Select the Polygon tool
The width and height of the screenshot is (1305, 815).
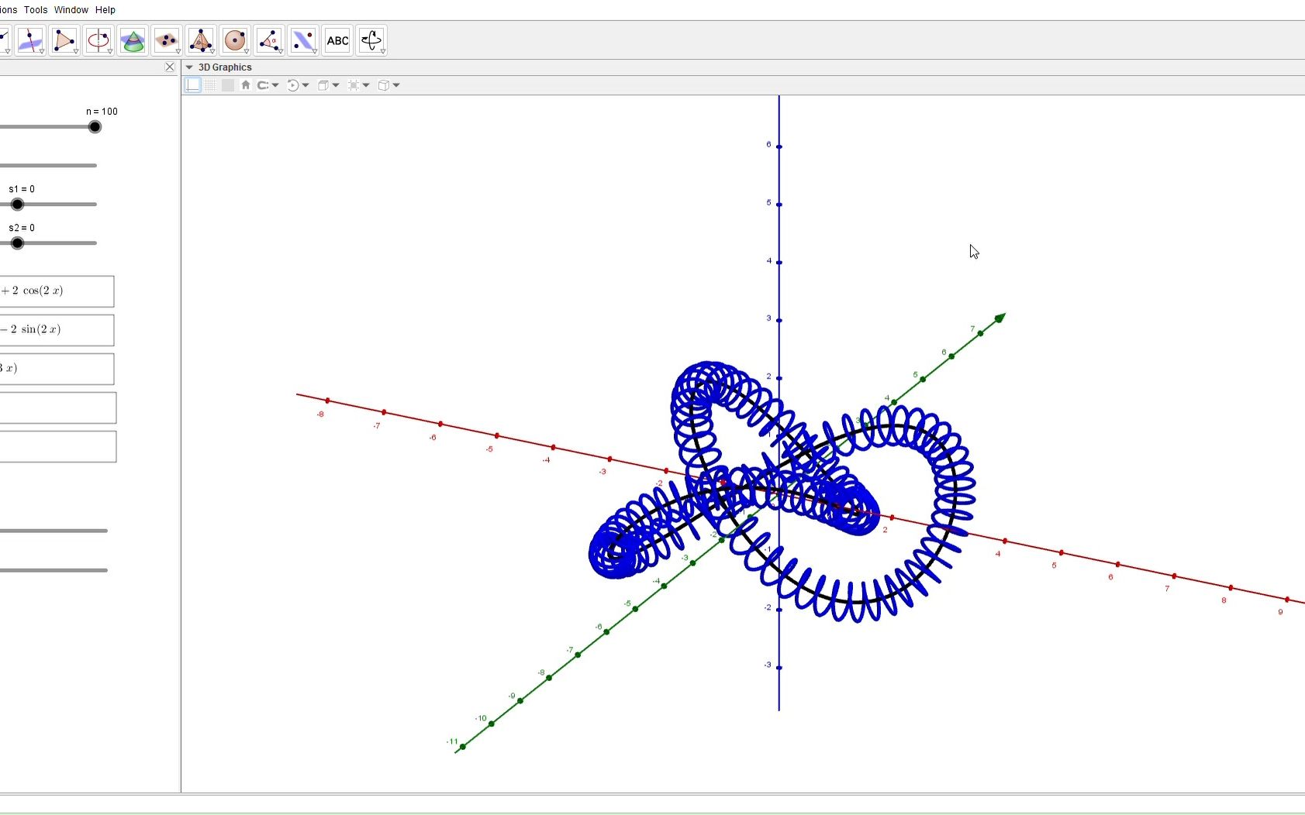(64, 40)
